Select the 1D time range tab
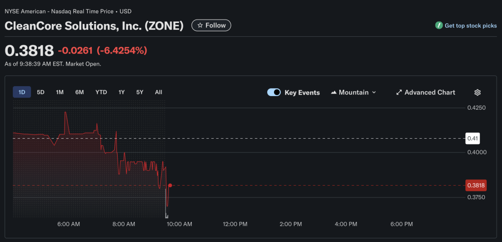 [x=22, y=92]
